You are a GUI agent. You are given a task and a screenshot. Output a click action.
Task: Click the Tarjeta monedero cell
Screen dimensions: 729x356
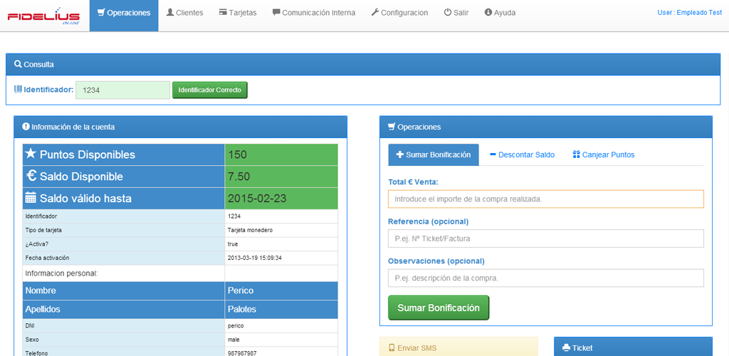click(281, 230)
